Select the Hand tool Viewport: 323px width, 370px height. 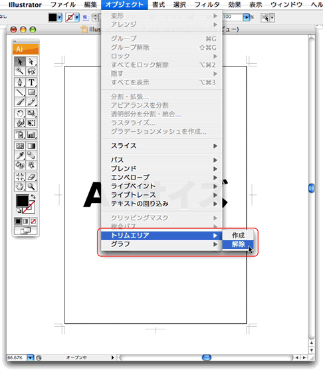[x=20, y=186]
